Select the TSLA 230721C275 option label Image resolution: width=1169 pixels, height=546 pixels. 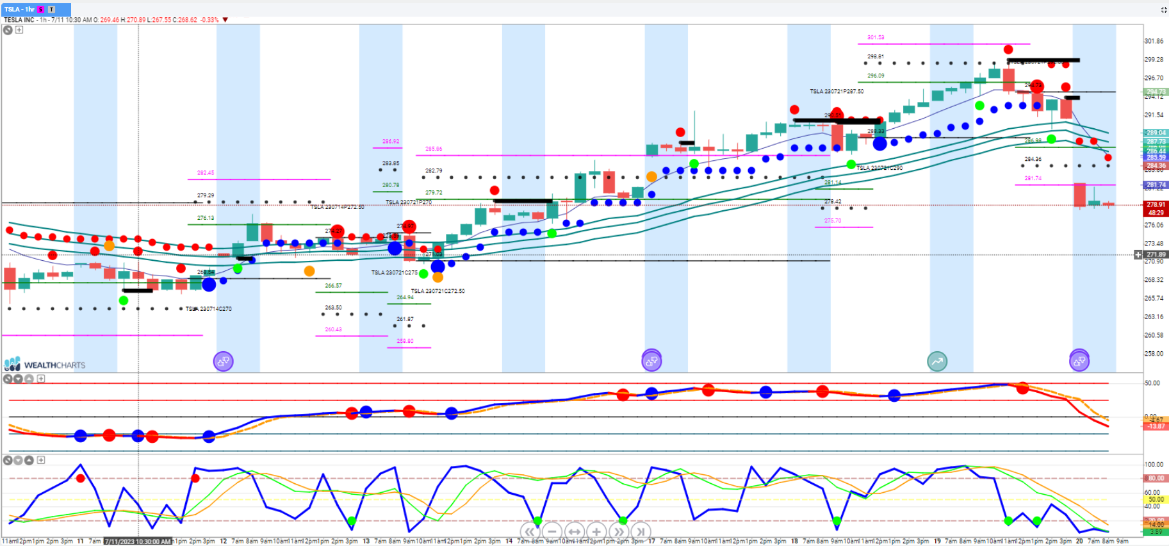click(395, 272)
